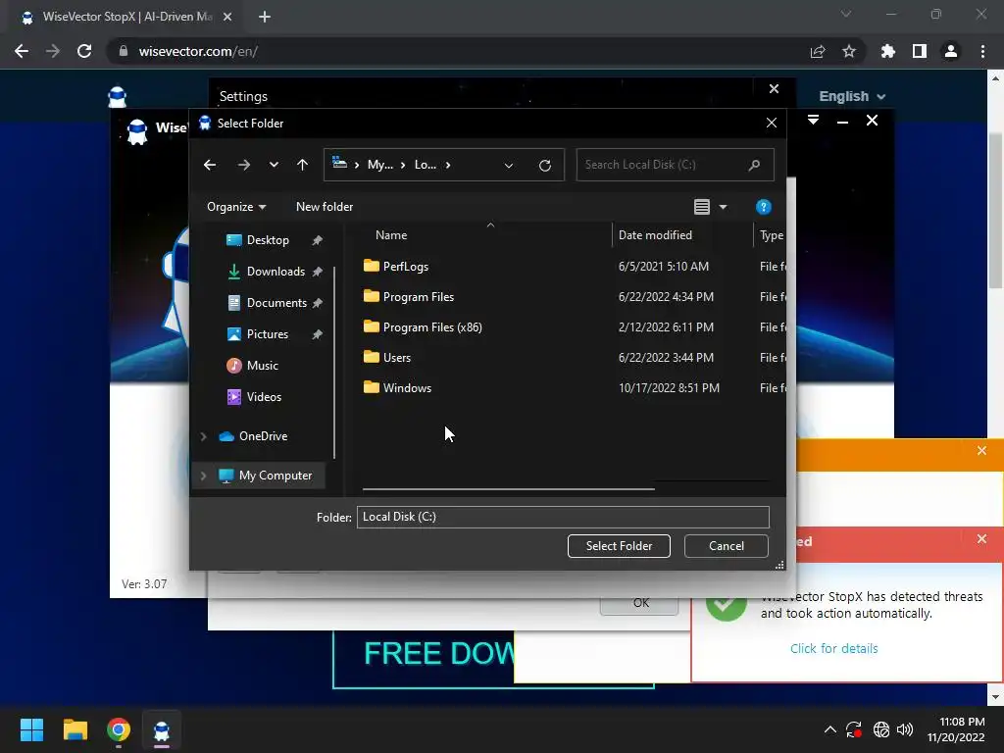Open Chrome extensions puzzle icon

click(x=888, y=51)
